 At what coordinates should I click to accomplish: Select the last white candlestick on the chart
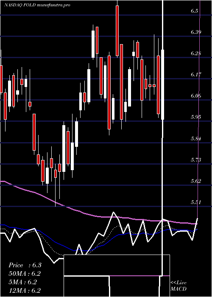click(162, 84)
